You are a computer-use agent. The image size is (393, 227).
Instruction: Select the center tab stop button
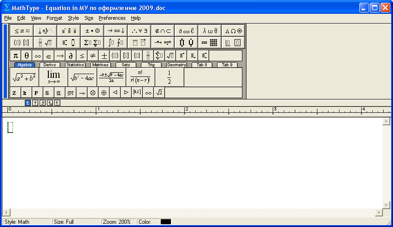point(35,103)
